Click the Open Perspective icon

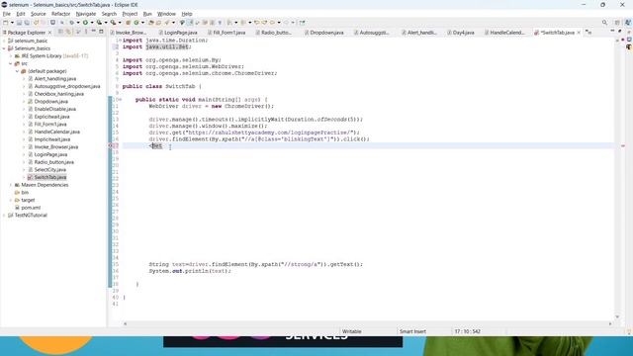[x=617, y=23]
